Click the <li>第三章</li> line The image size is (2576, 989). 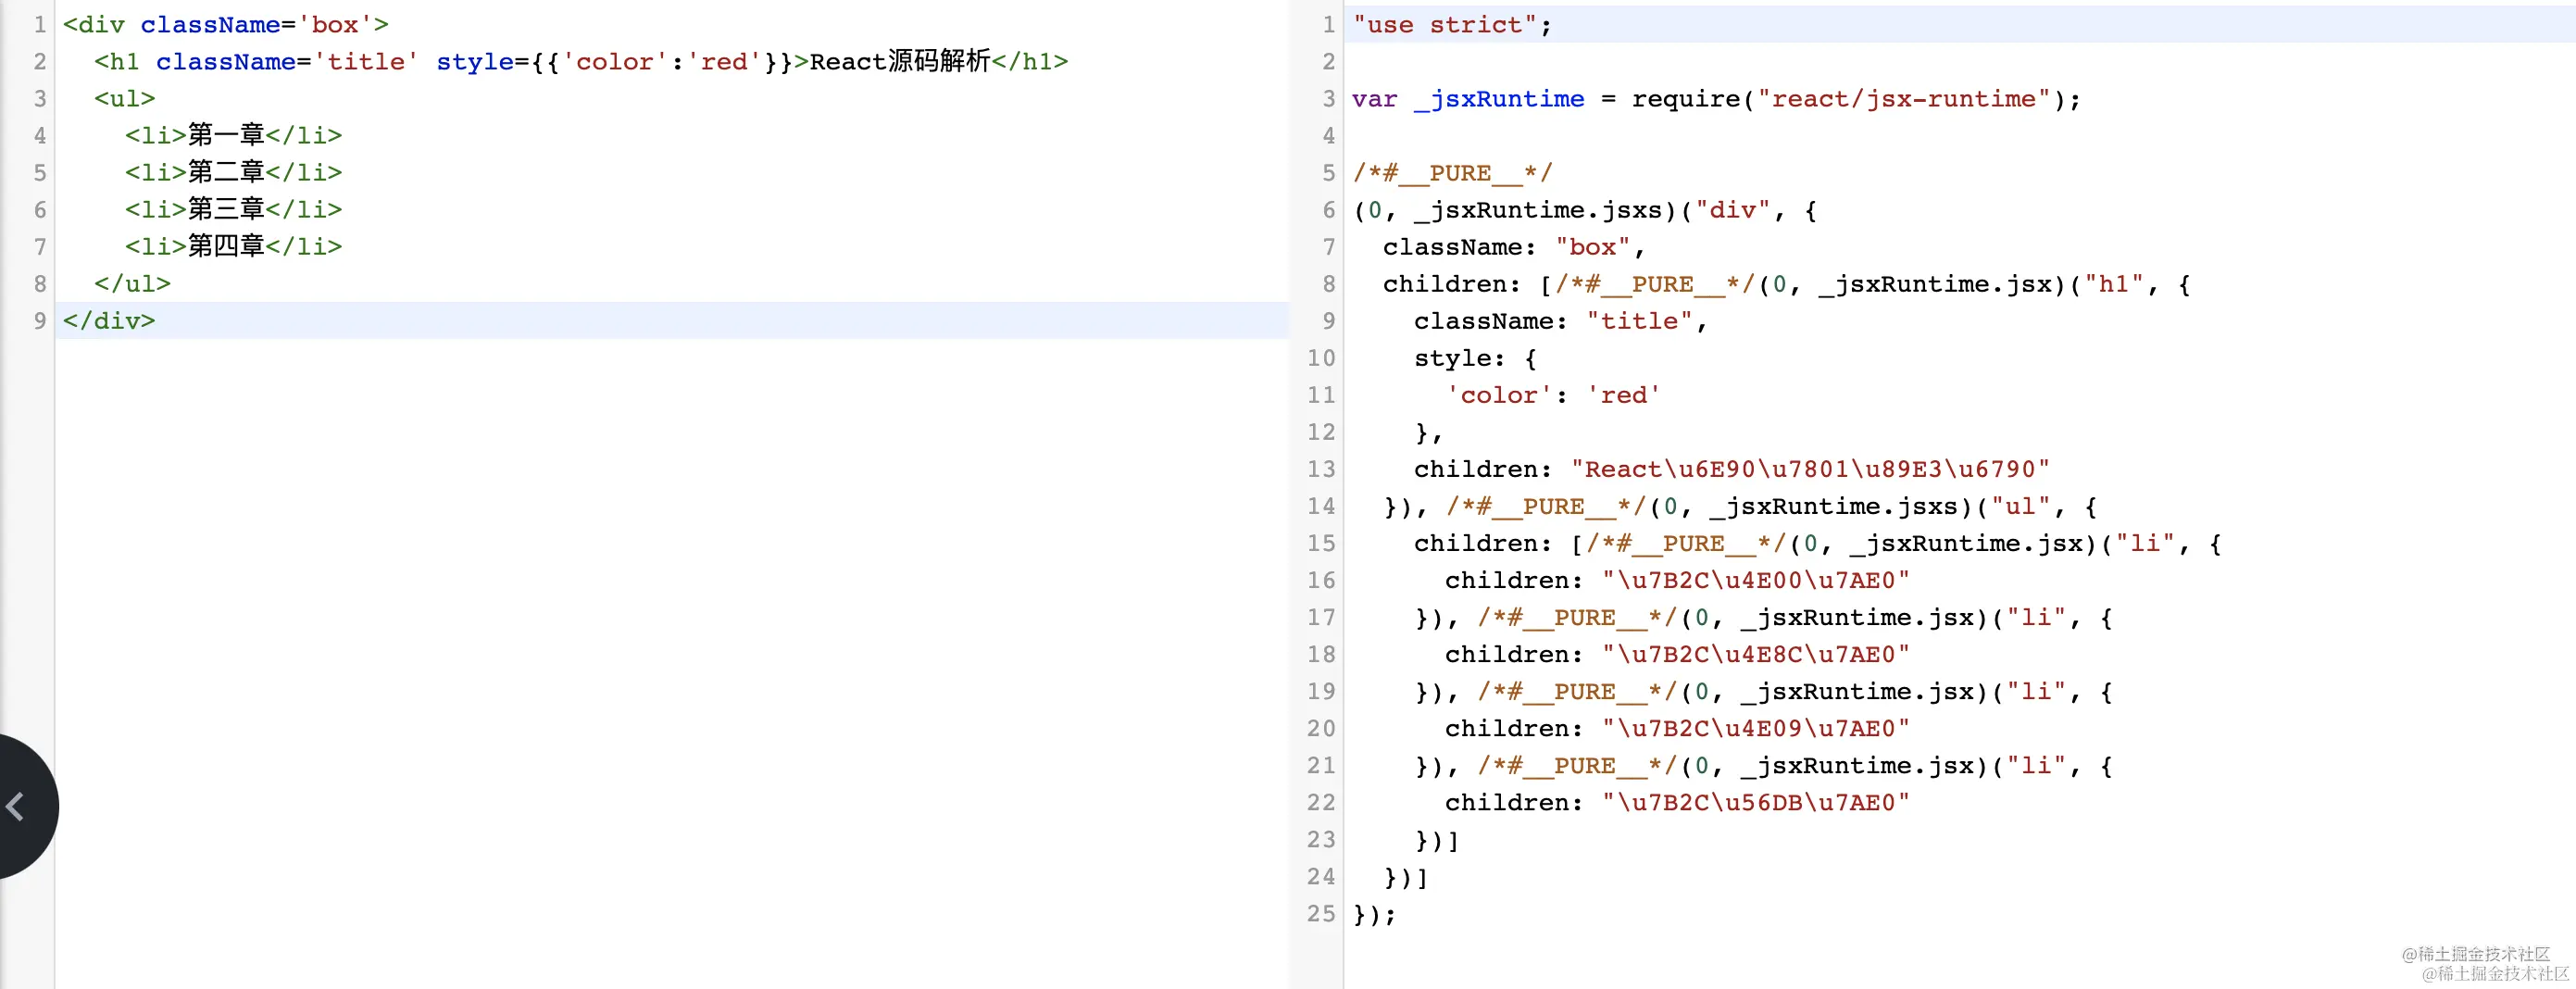pyautogui.click(x=234, y=209)
